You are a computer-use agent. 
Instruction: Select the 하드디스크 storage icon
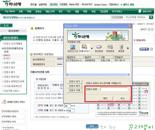click(73, 48)
